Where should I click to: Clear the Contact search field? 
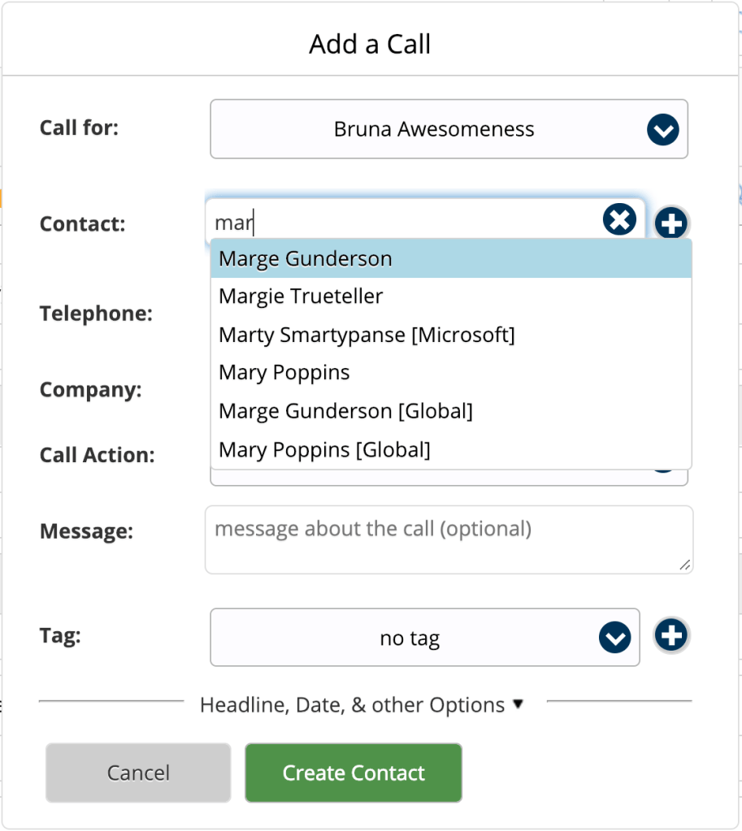(619, 220)
